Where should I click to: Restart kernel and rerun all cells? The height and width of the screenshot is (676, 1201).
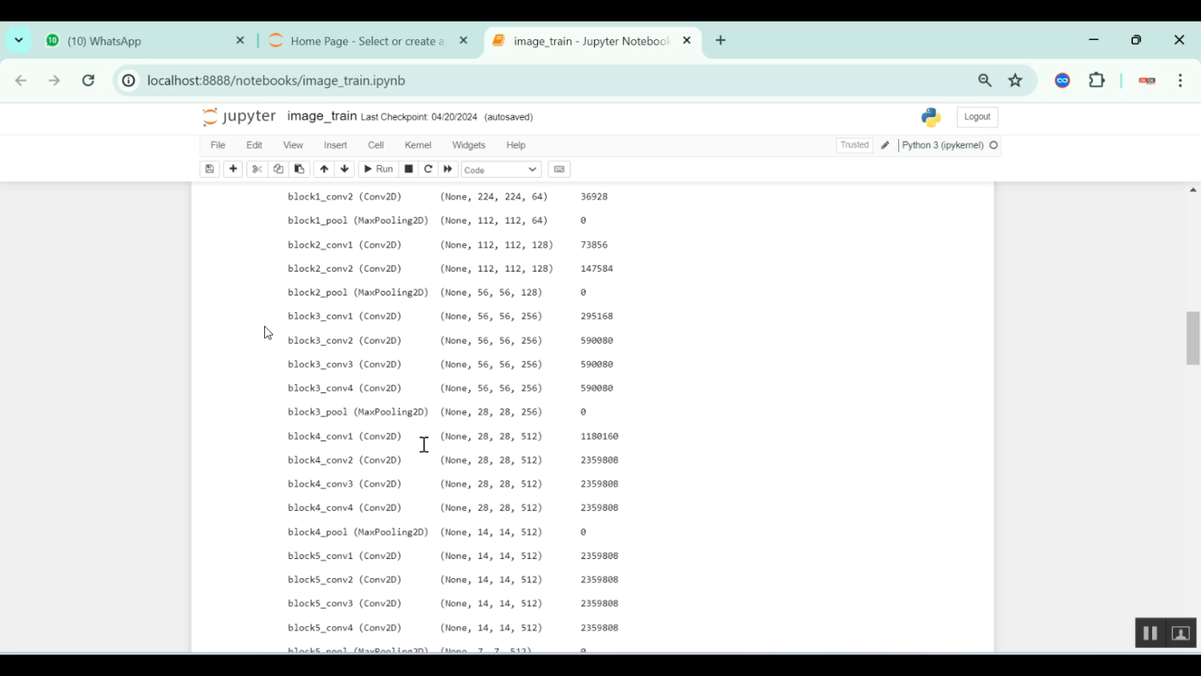(448, 169)
